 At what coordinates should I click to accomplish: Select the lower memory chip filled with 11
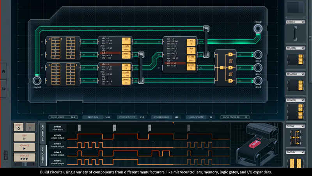click(x=63, y=74)
